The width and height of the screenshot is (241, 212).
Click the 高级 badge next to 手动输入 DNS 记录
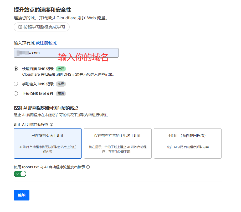click(61, 84)
